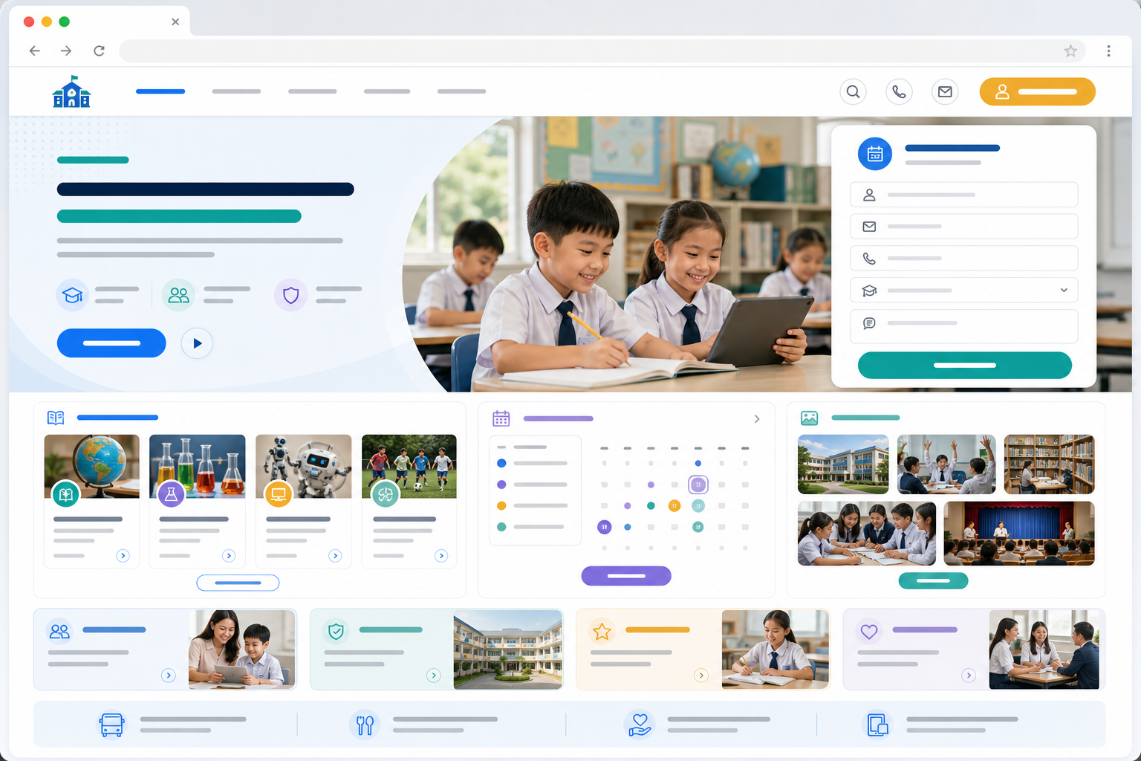Screen dimensions: 1141x761
Task: Select the orange dot legend entry
Action: pyautogui.click(x=501, y=505)
